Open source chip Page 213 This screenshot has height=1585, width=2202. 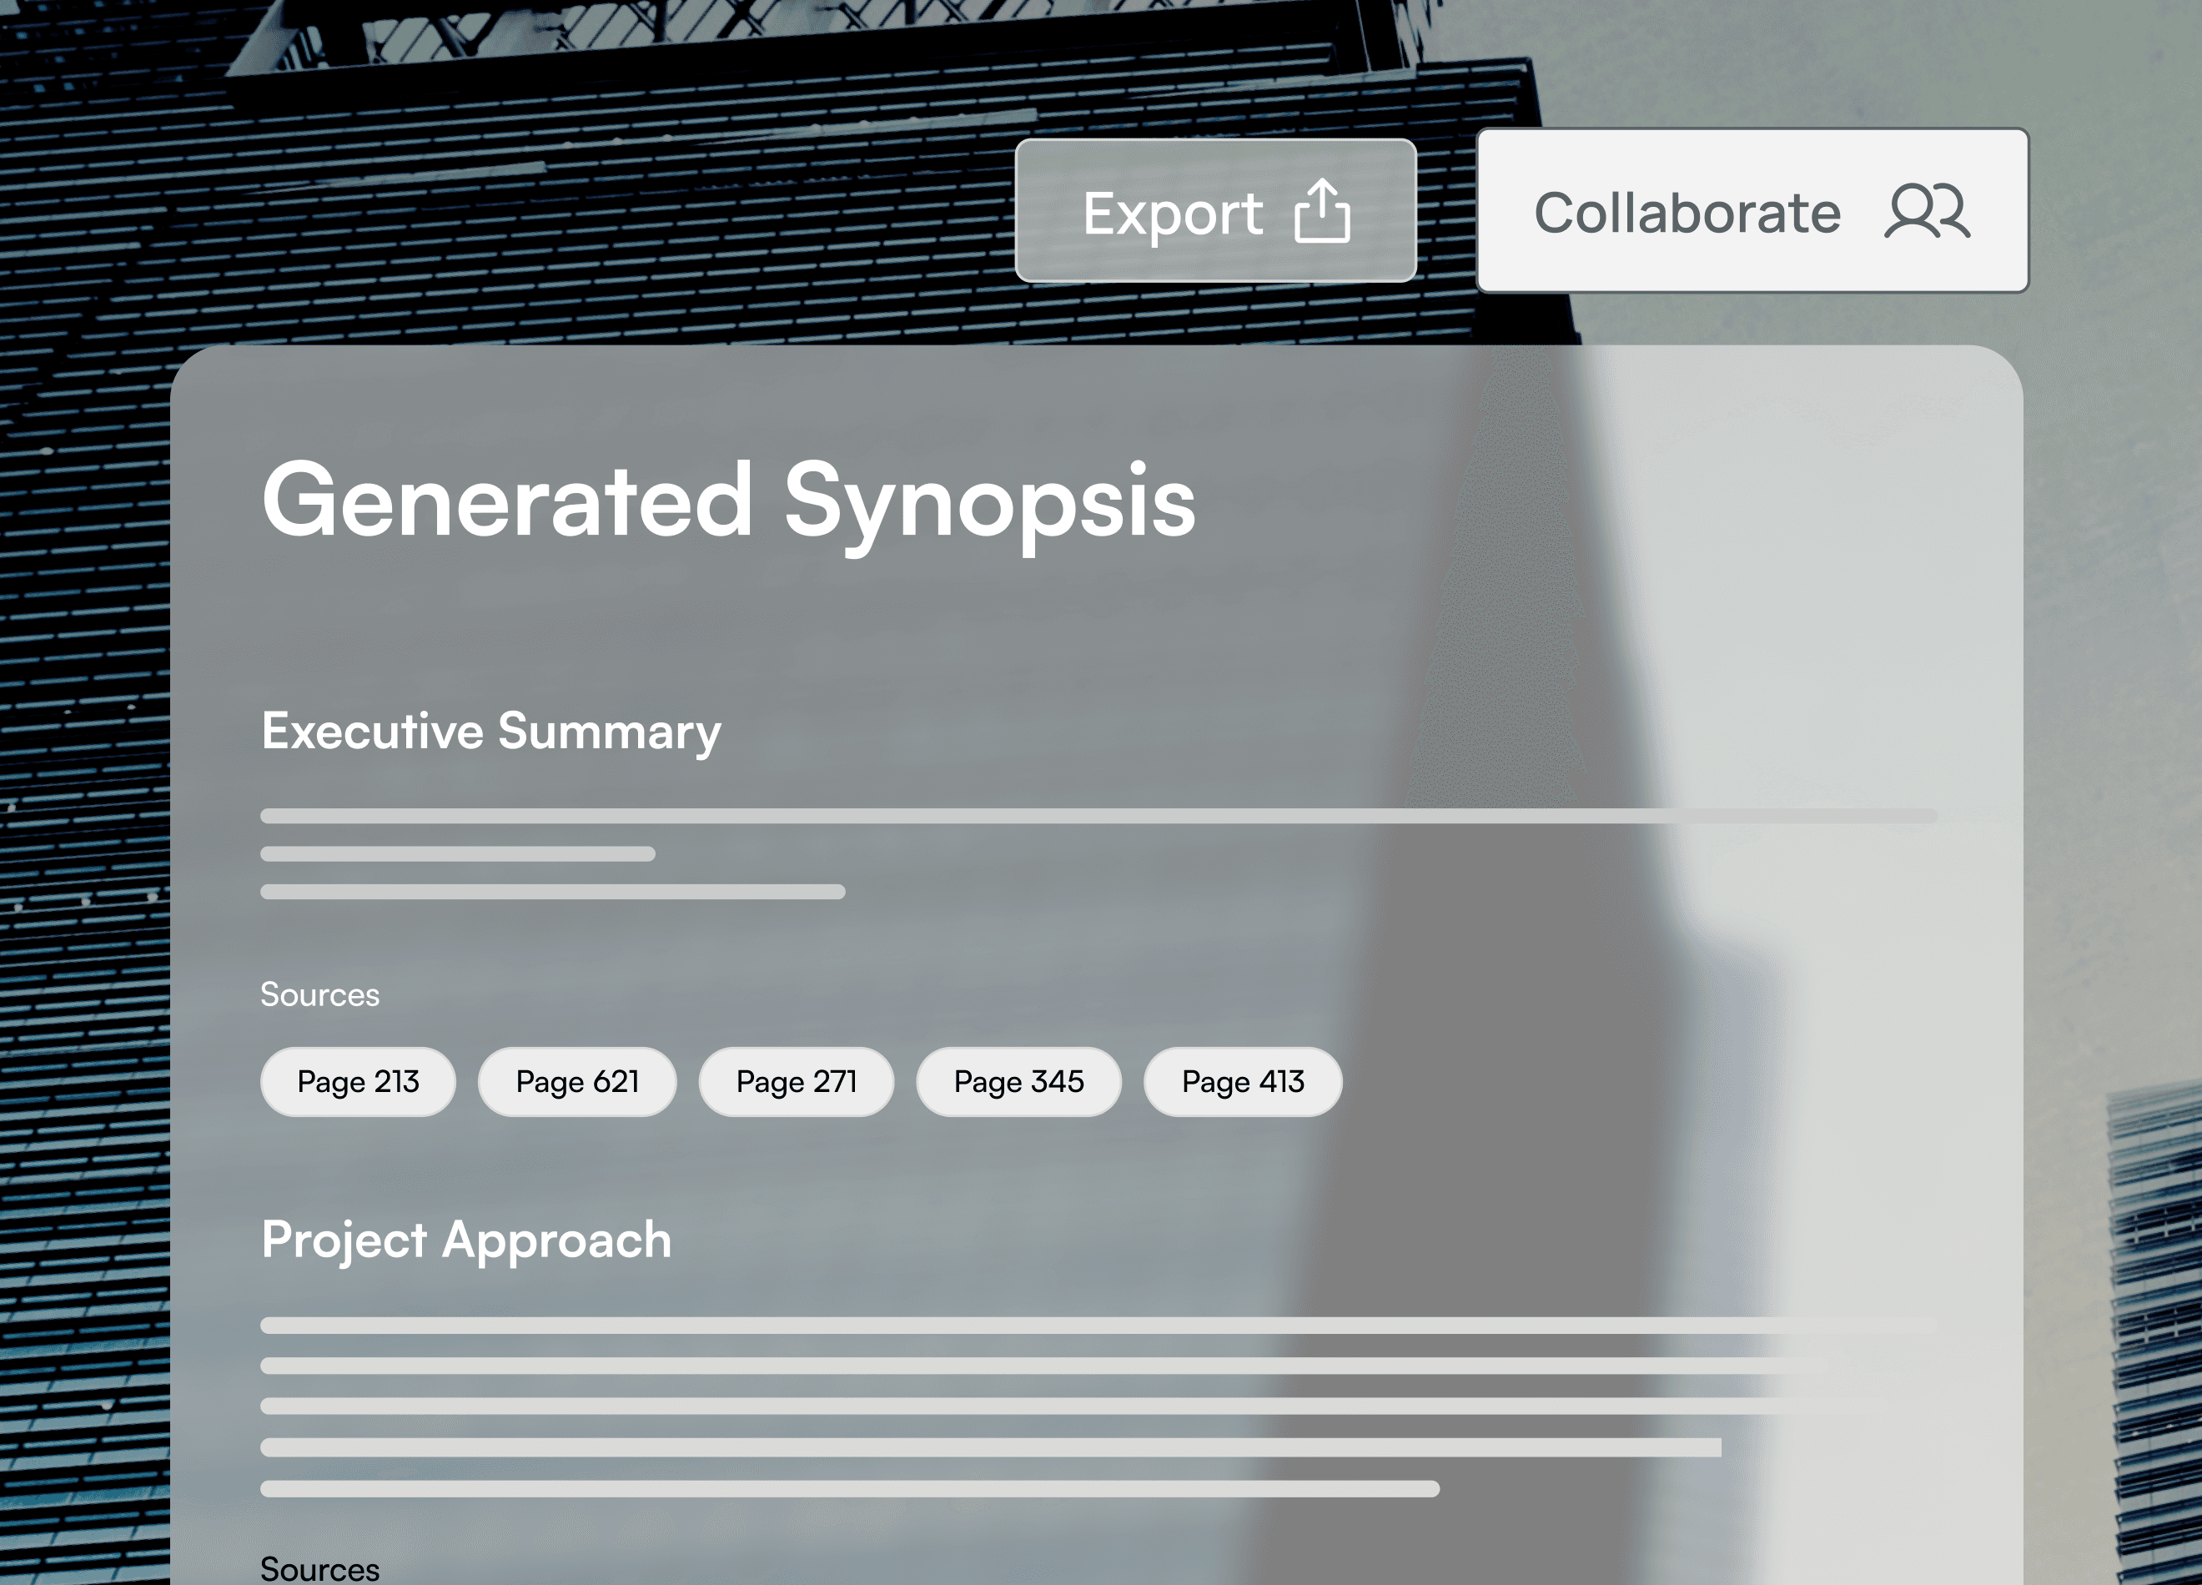coord(357,1082)
